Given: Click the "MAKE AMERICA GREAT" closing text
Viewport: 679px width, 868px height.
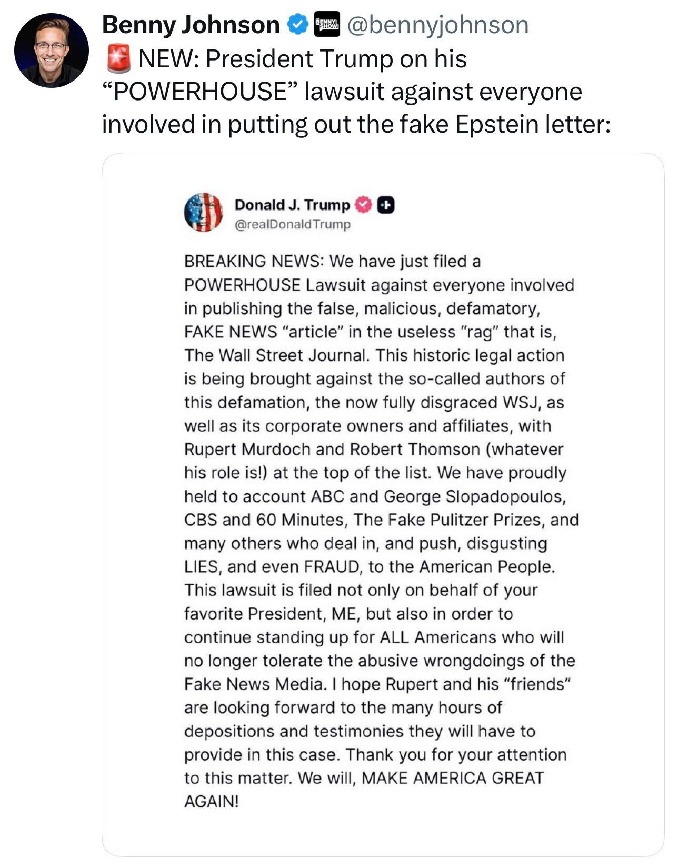Looking at the screenshot, I should [x=453, y=778].
